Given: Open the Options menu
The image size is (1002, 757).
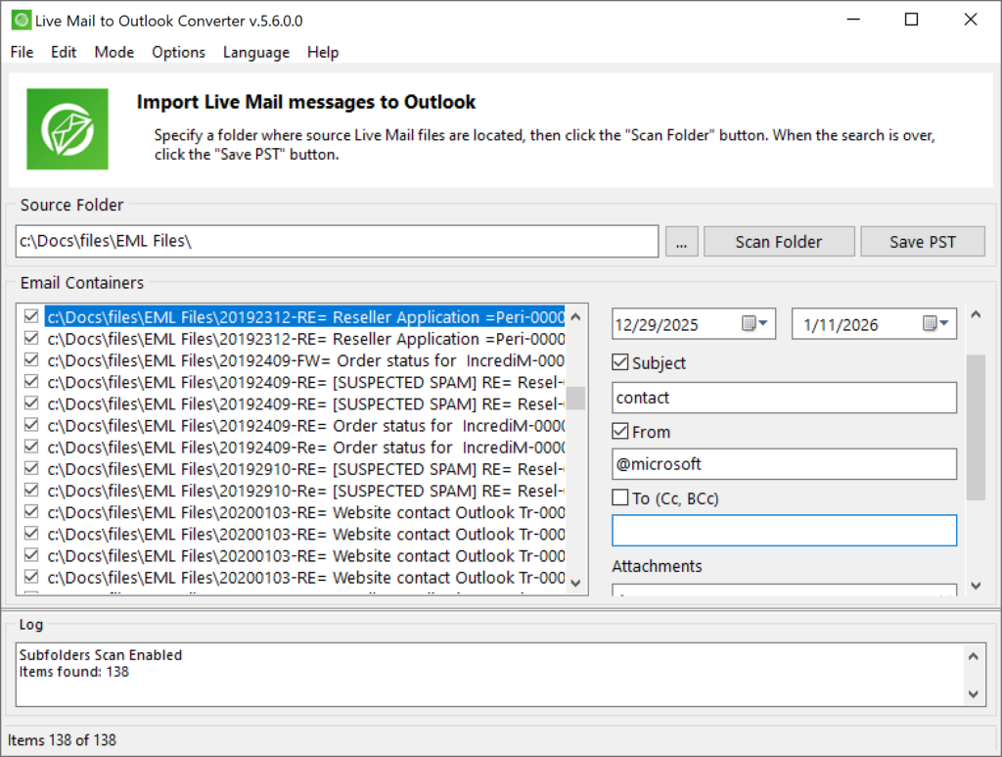Looking at the screenshot, I should coord(178,52).
